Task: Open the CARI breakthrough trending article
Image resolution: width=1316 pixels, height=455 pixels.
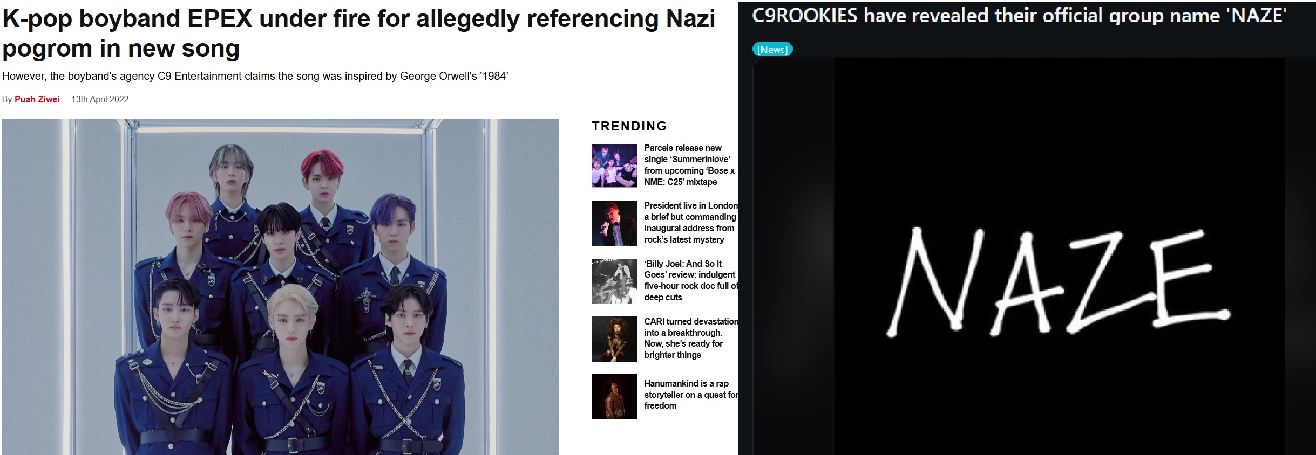Action: tap(690, 338)
